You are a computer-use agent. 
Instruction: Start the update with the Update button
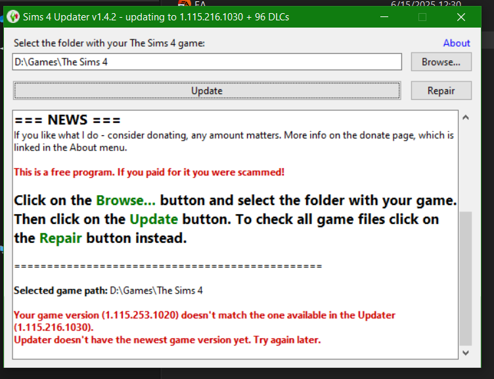(207, 91)
